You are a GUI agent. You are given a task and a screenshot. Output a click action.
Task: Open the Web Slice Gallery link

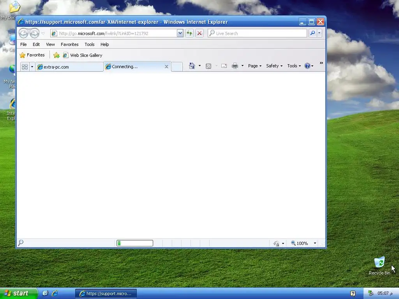pyautogui.click(x=83, y=55)
